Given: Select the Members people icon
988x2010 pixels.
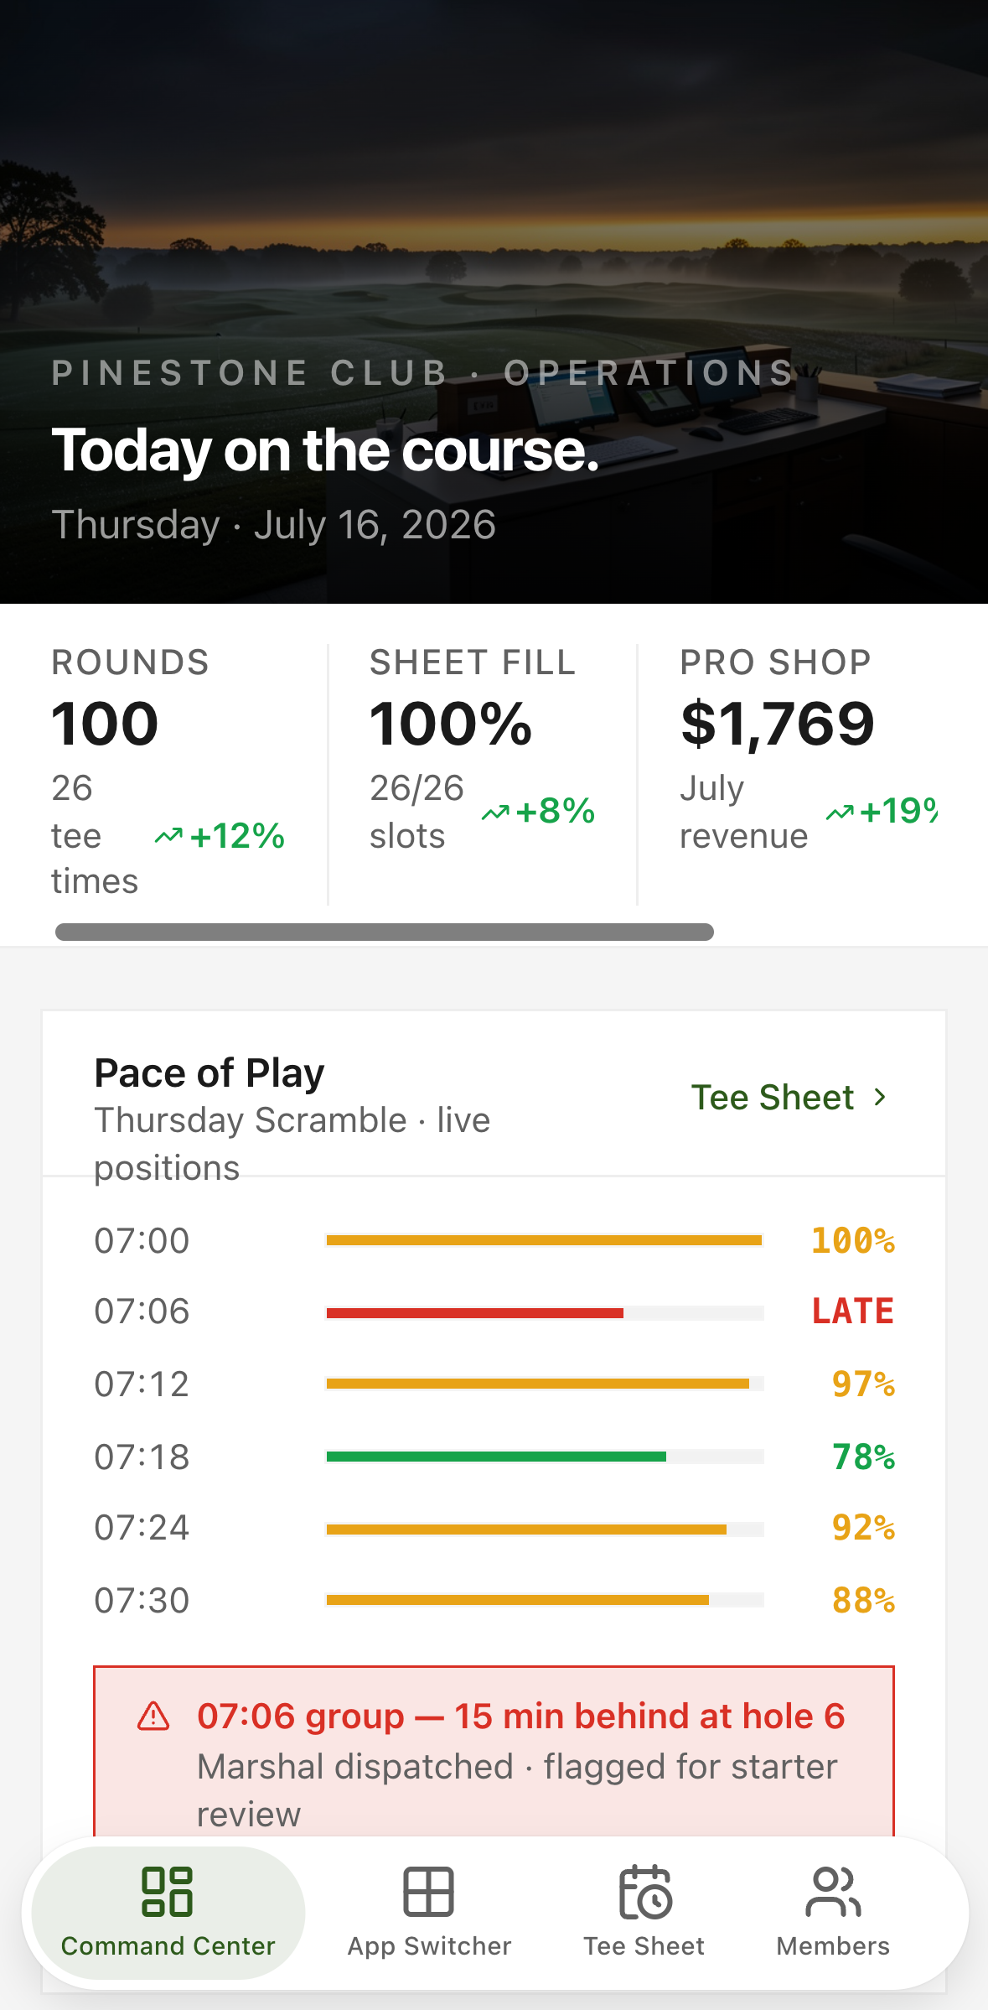Looking at the screenshot, I should click(x=833, y=1892).
